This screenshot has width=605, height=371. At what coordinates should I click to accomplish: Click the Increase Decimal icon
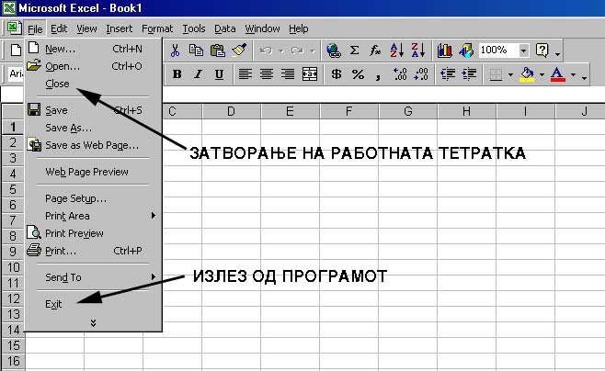pyautogui.click(x=399, y=74)
